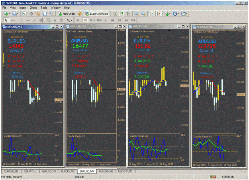This screenshot has height=180, width=249.
Task: Select the text label tool
Action: [62, 20]
